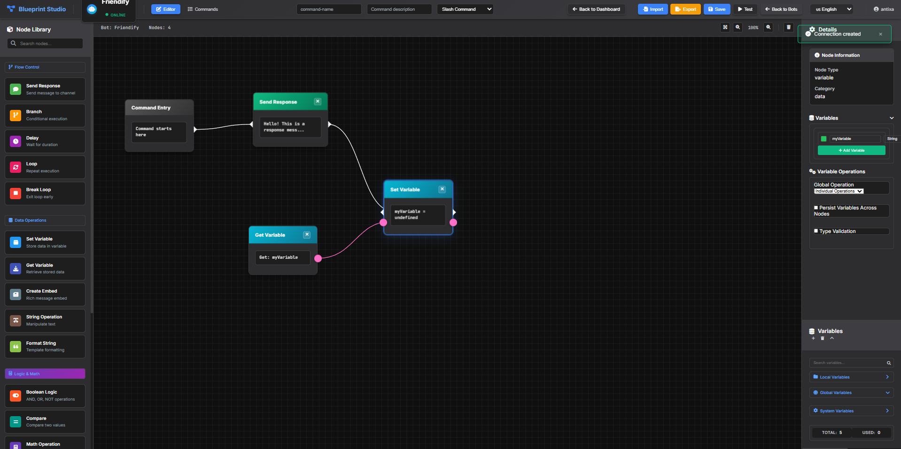Collapse the Global Variables group
The image size is (901, 449).
coord(851,393)
